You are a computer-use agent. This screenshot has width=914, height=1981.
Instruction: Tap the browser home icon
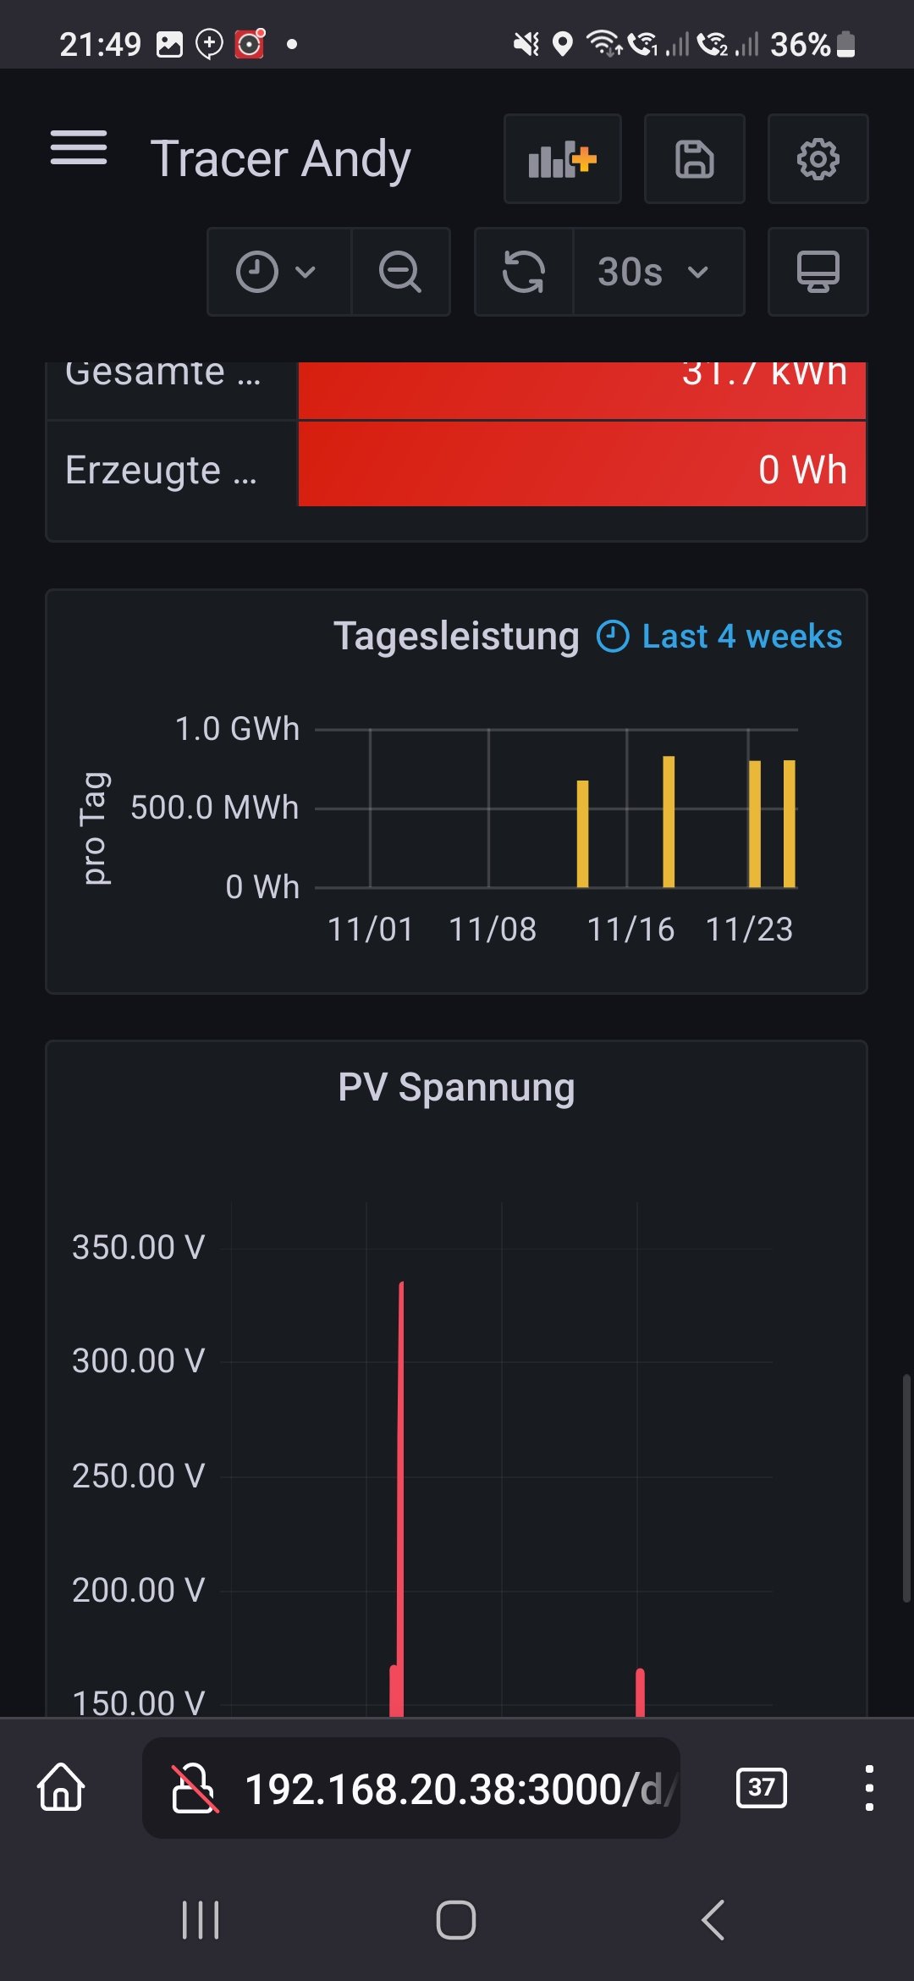coord(61,1787)
